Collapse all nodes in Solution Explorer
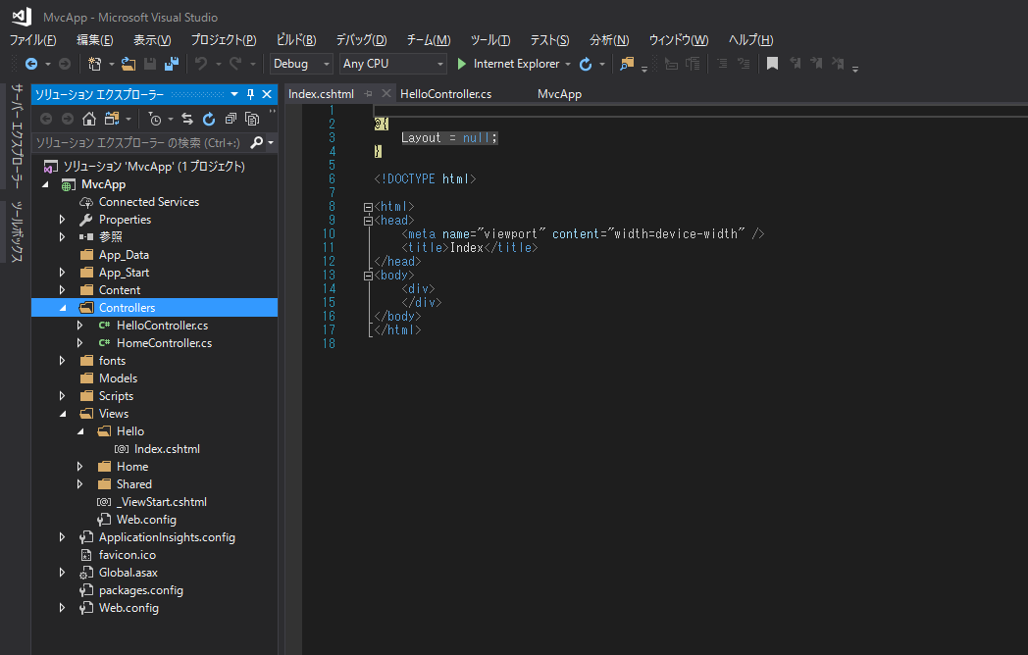This screenshot has width=1028, height=655. pos(230,119)
